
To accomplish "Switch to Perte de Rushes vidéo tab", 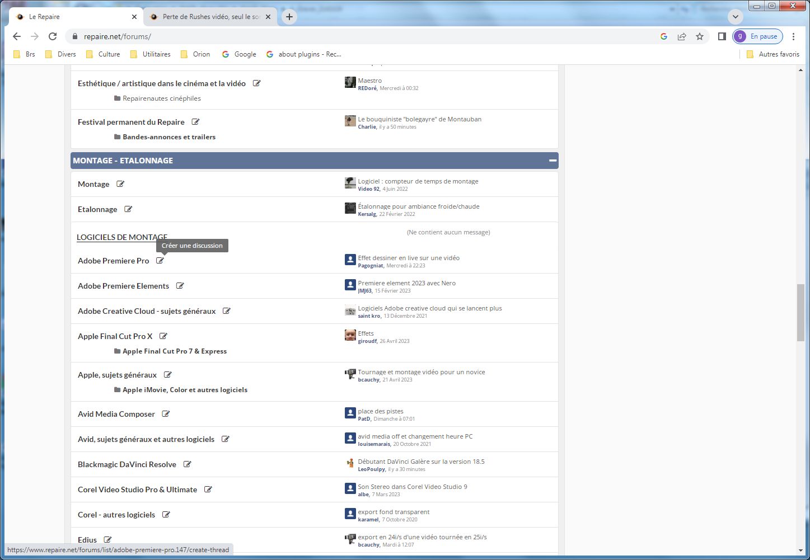I will pos(210,17).
